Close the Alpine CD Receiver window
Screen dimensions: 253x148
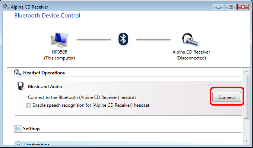(243, 7)
